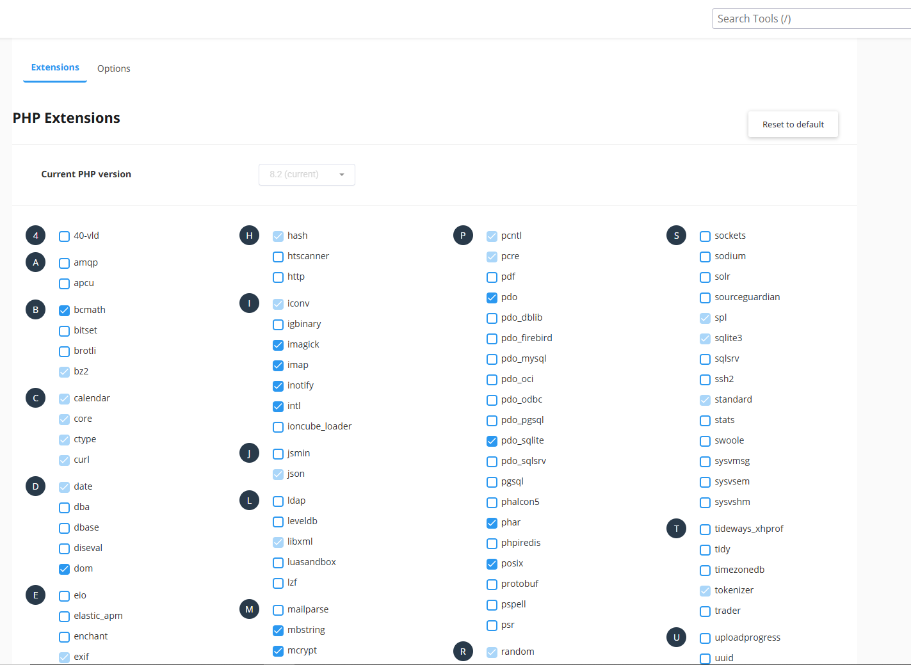Viewport: 911px width, 665px height.
Task: Enable the pdo_mysql extension
Action: [492, 359]
